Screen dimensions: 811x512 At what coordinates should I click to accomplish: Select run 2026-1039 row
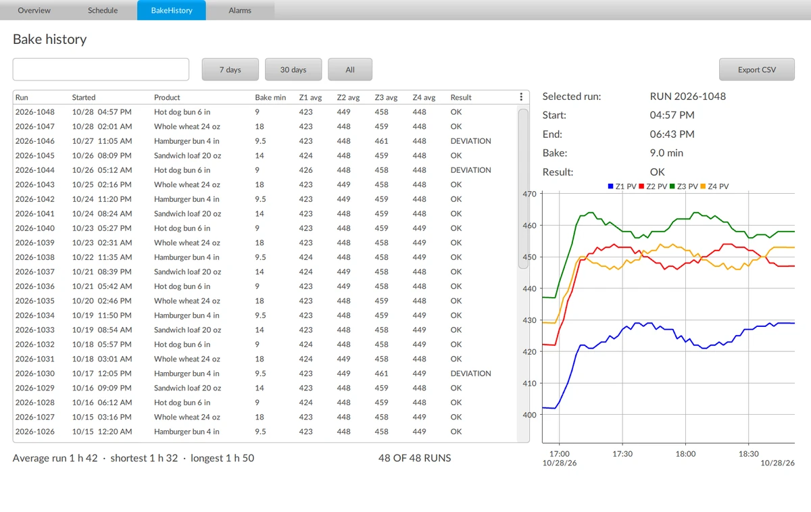[x=265, y=242]
